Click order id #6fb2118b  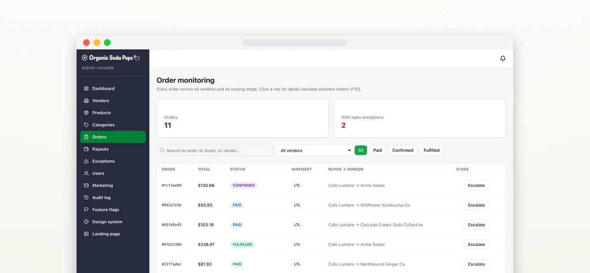172,244
